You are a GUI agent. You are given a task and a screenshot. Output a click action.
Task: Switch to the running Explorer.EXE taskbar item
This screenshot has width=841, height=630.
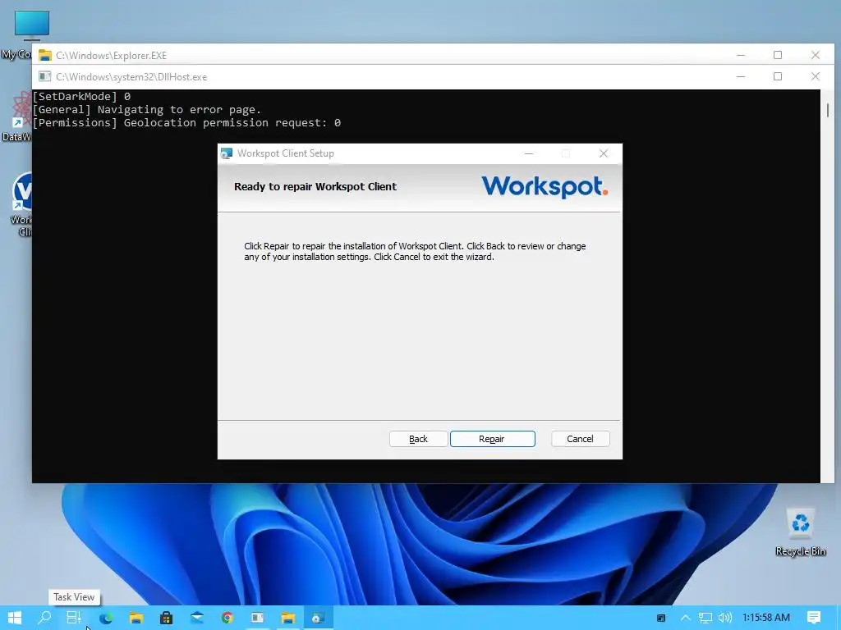pos(288,618)
